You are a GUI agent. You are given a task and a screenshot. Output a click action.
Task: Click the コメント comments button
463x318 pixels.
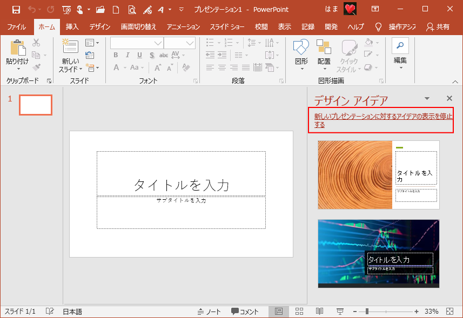(x=245, y=311)
